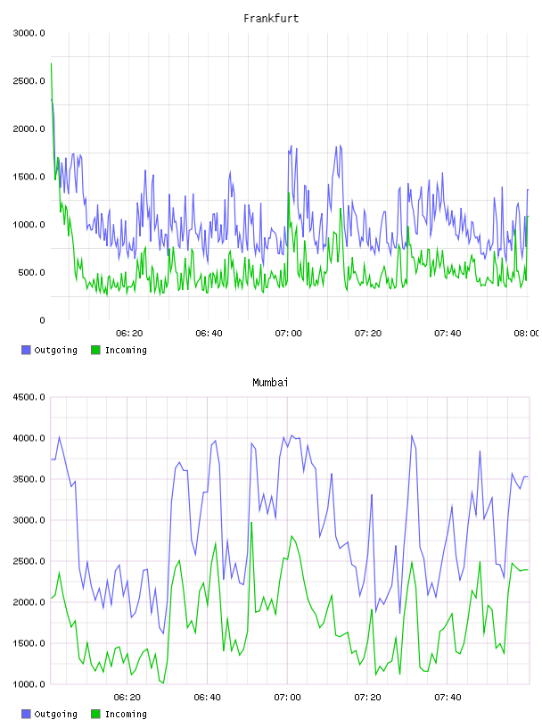
Task: Click the 07:00 time label in Mumbai chart
Action: pos(287,698)
